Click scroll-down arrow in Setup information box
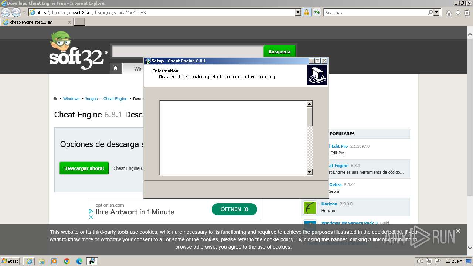Screen dimensions: 473x266 (310, 172)
